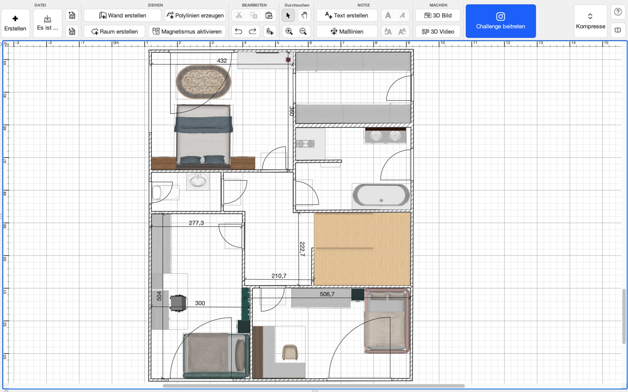Toggle bold text formatting

(x=388, y=15)
